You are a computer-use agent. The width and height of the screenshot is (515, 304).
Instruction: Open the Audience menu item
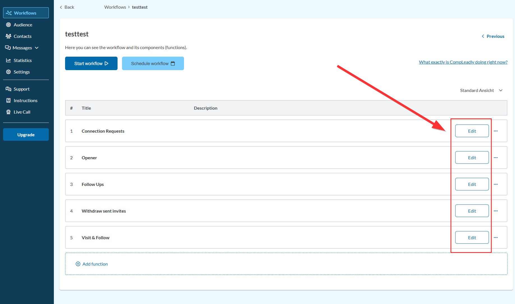pos(23,25)
